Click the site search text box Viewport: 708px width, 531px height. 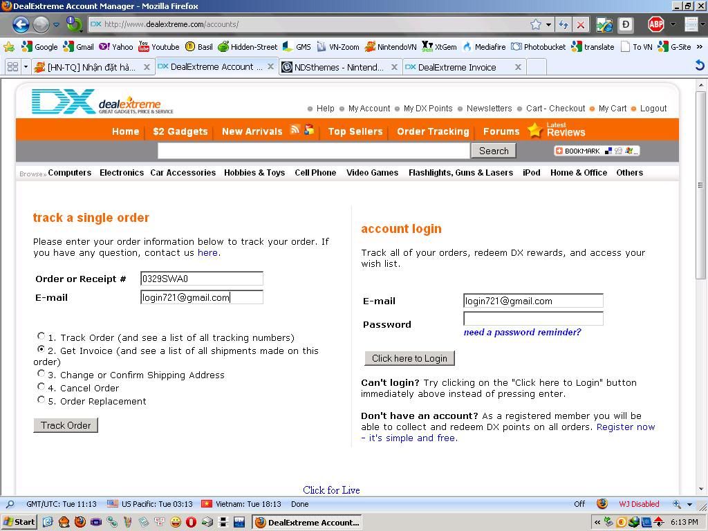314,151
